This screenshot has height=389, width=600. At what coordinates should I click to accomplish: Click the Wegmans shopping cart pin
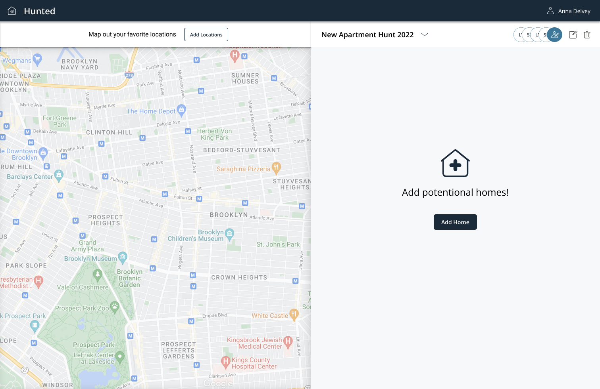pos(37,59)
